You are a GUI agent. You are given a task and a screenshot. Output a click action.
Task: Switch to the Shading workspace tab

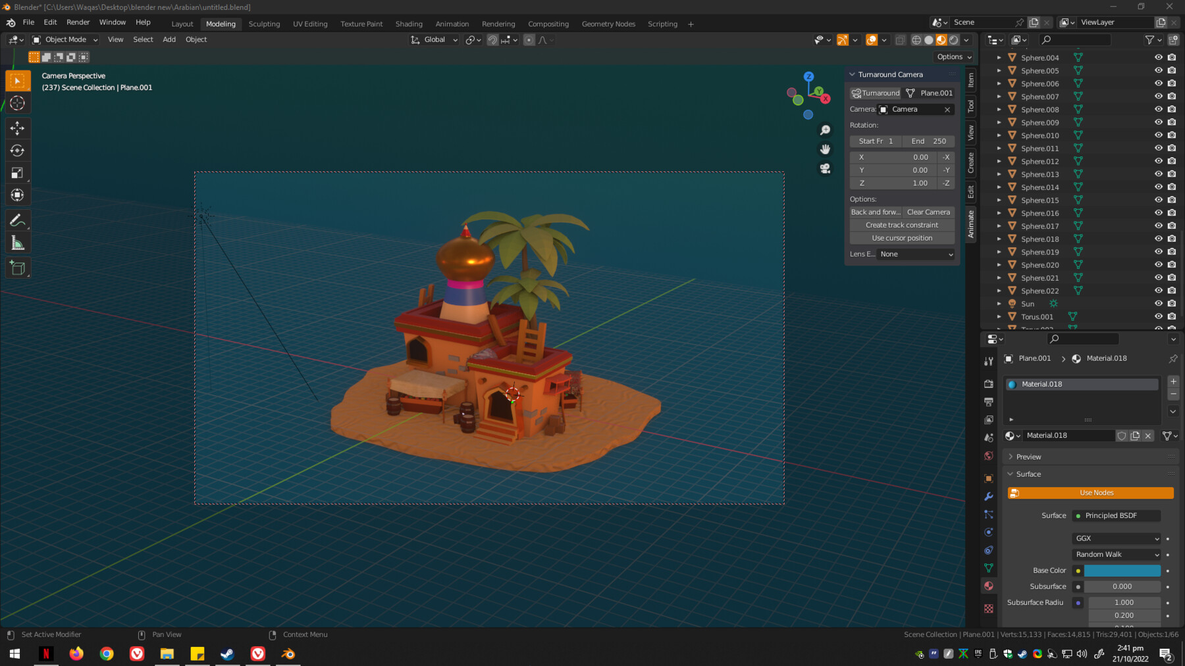click(409, 24)
